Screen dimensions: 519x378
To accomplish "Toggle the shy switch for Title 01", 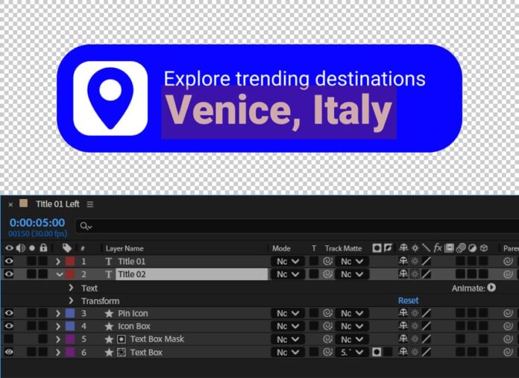I will 403,261.
